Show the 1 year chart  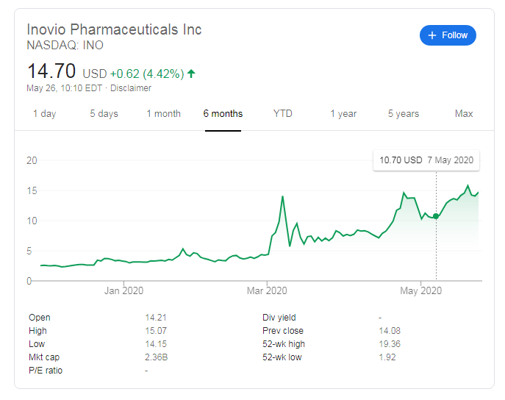point(343,113)
